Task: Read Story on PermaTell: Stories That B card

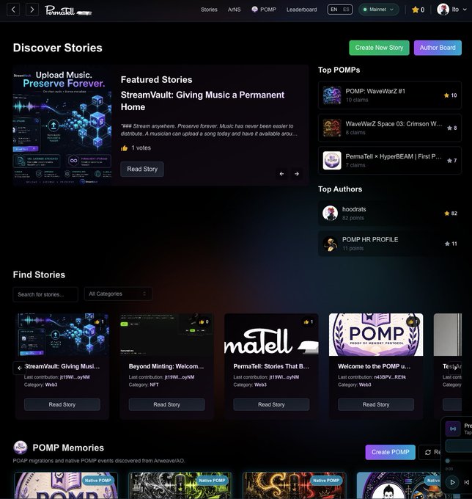Action: tap(271, 404)
